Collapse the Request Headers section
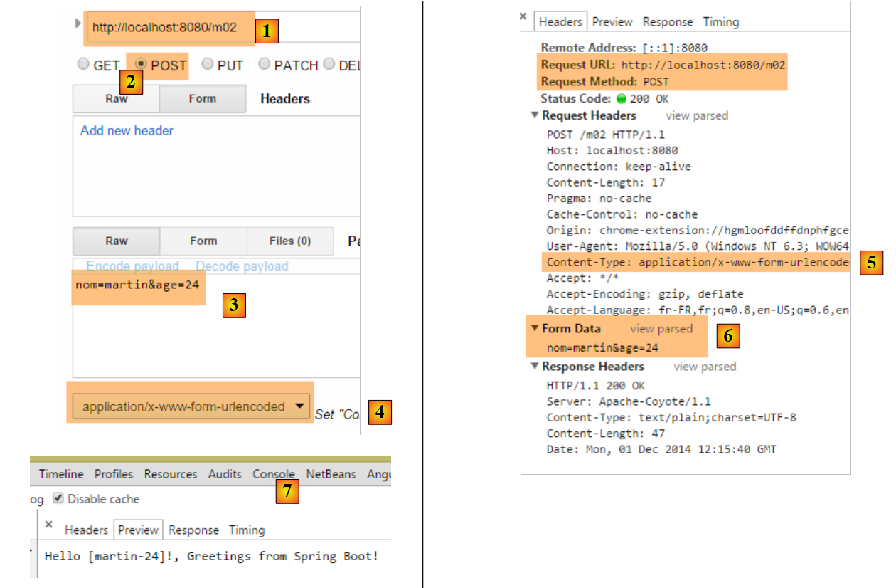Viewport: 896px width, 588px height. [x=535, y=115]
